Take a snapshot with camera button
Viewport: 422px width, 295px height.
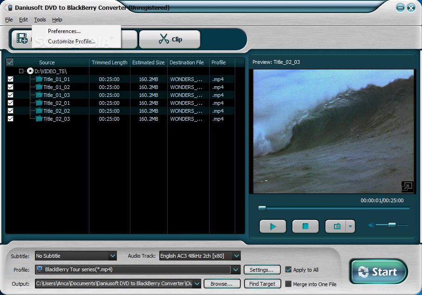point(336,226)
